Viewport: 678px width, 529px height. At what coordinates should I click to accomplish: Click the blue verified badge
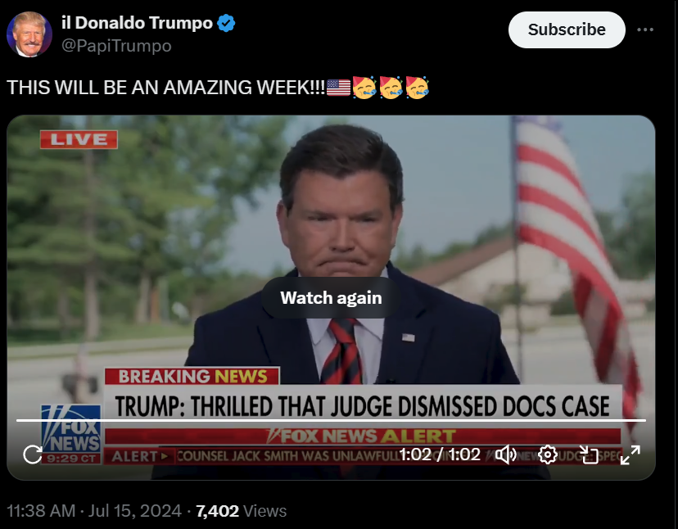point(226,23)
